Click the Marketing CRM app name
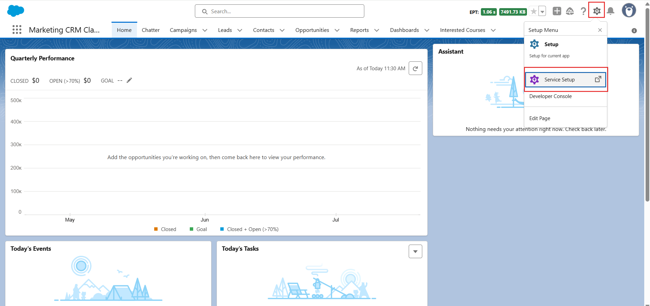650x306 pixels. point(64,30)
